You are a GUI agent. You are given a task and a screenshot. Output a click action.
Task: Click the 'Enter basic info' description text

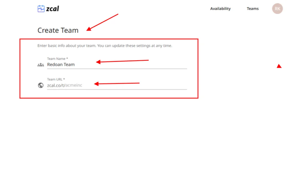[x=105, y=46]
